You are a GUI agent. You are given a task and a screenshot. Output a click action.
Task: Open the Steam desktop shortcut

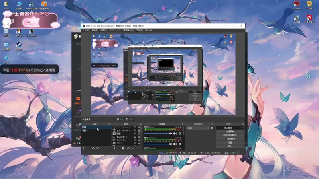click(x=19, y=46)
